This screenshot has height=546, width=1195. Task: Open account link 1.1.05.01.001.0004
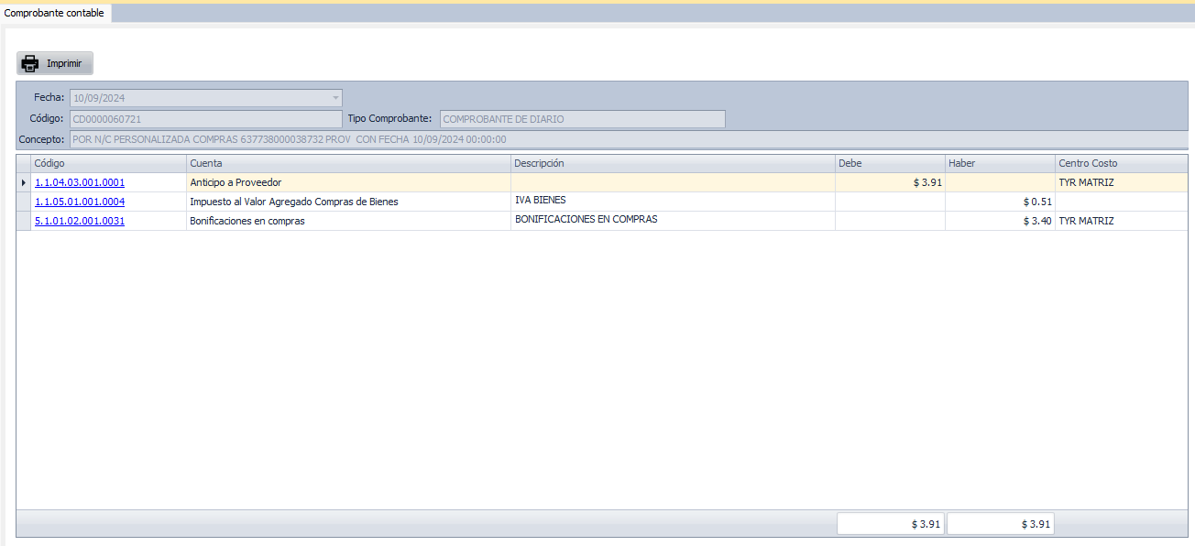(80, 202)
